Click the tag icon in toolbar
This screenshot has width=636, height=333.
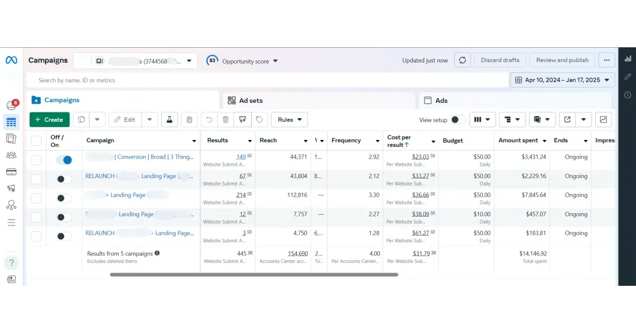point(259,120)
